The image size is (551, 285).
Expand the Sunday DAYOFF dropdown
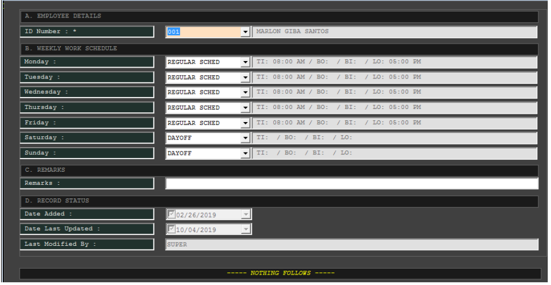245,154
